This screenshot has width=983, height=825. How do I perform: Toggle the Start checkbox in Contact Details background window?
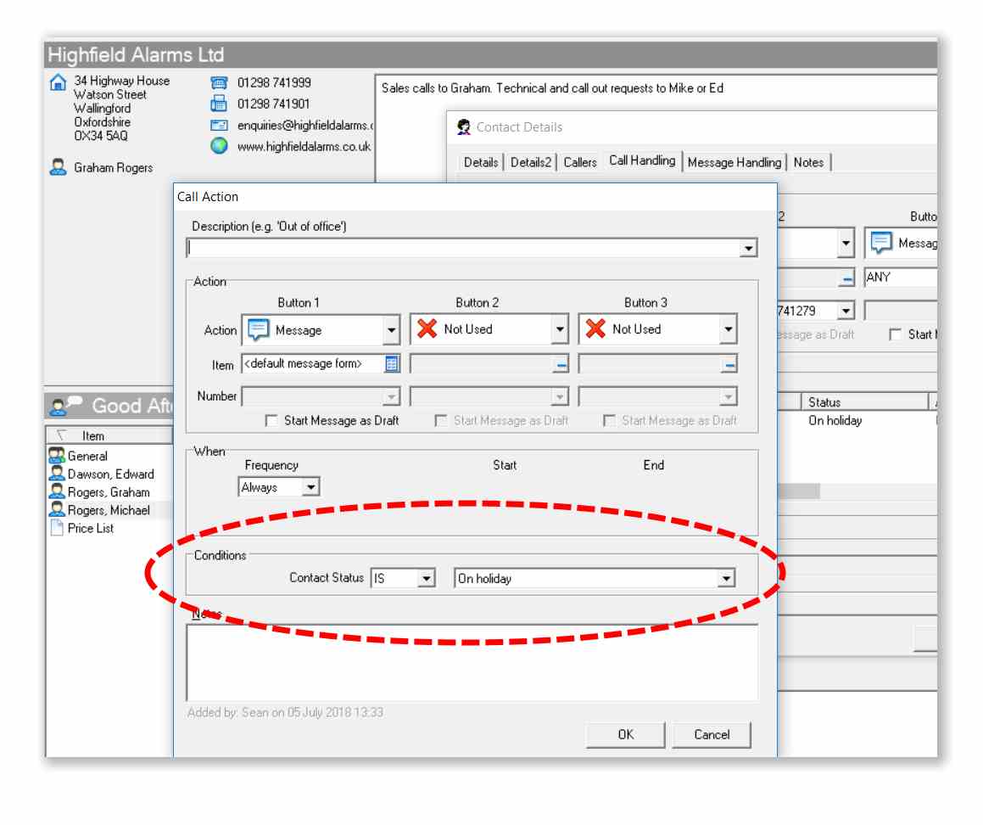(x=896, y=335)
